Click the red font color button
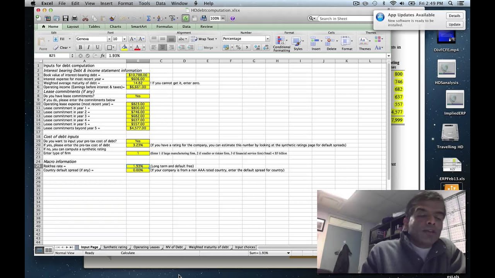The height and width of the screenshot is (278, 495). pyautogui.click(x=137, y=47)
